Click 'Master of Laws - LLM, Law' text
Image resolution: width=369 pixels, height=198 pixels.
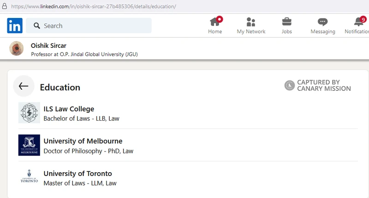coord(80,183)
